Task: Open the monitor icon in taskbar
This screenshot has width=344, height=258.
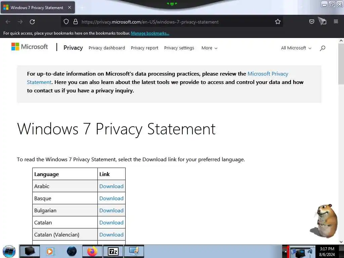Action: click(134, 251)
